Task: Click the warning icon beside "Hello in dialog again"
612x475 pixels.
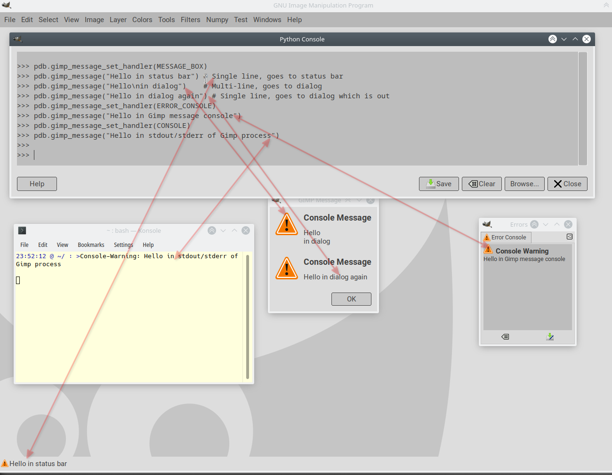Action: point(287,268)
